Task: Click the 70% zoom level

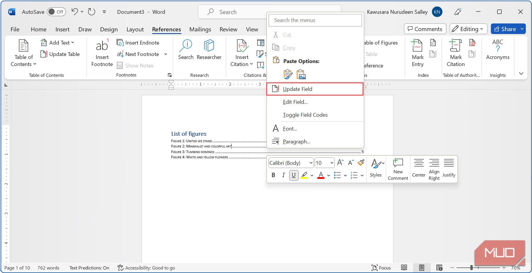Action: (x=516, y=267)
